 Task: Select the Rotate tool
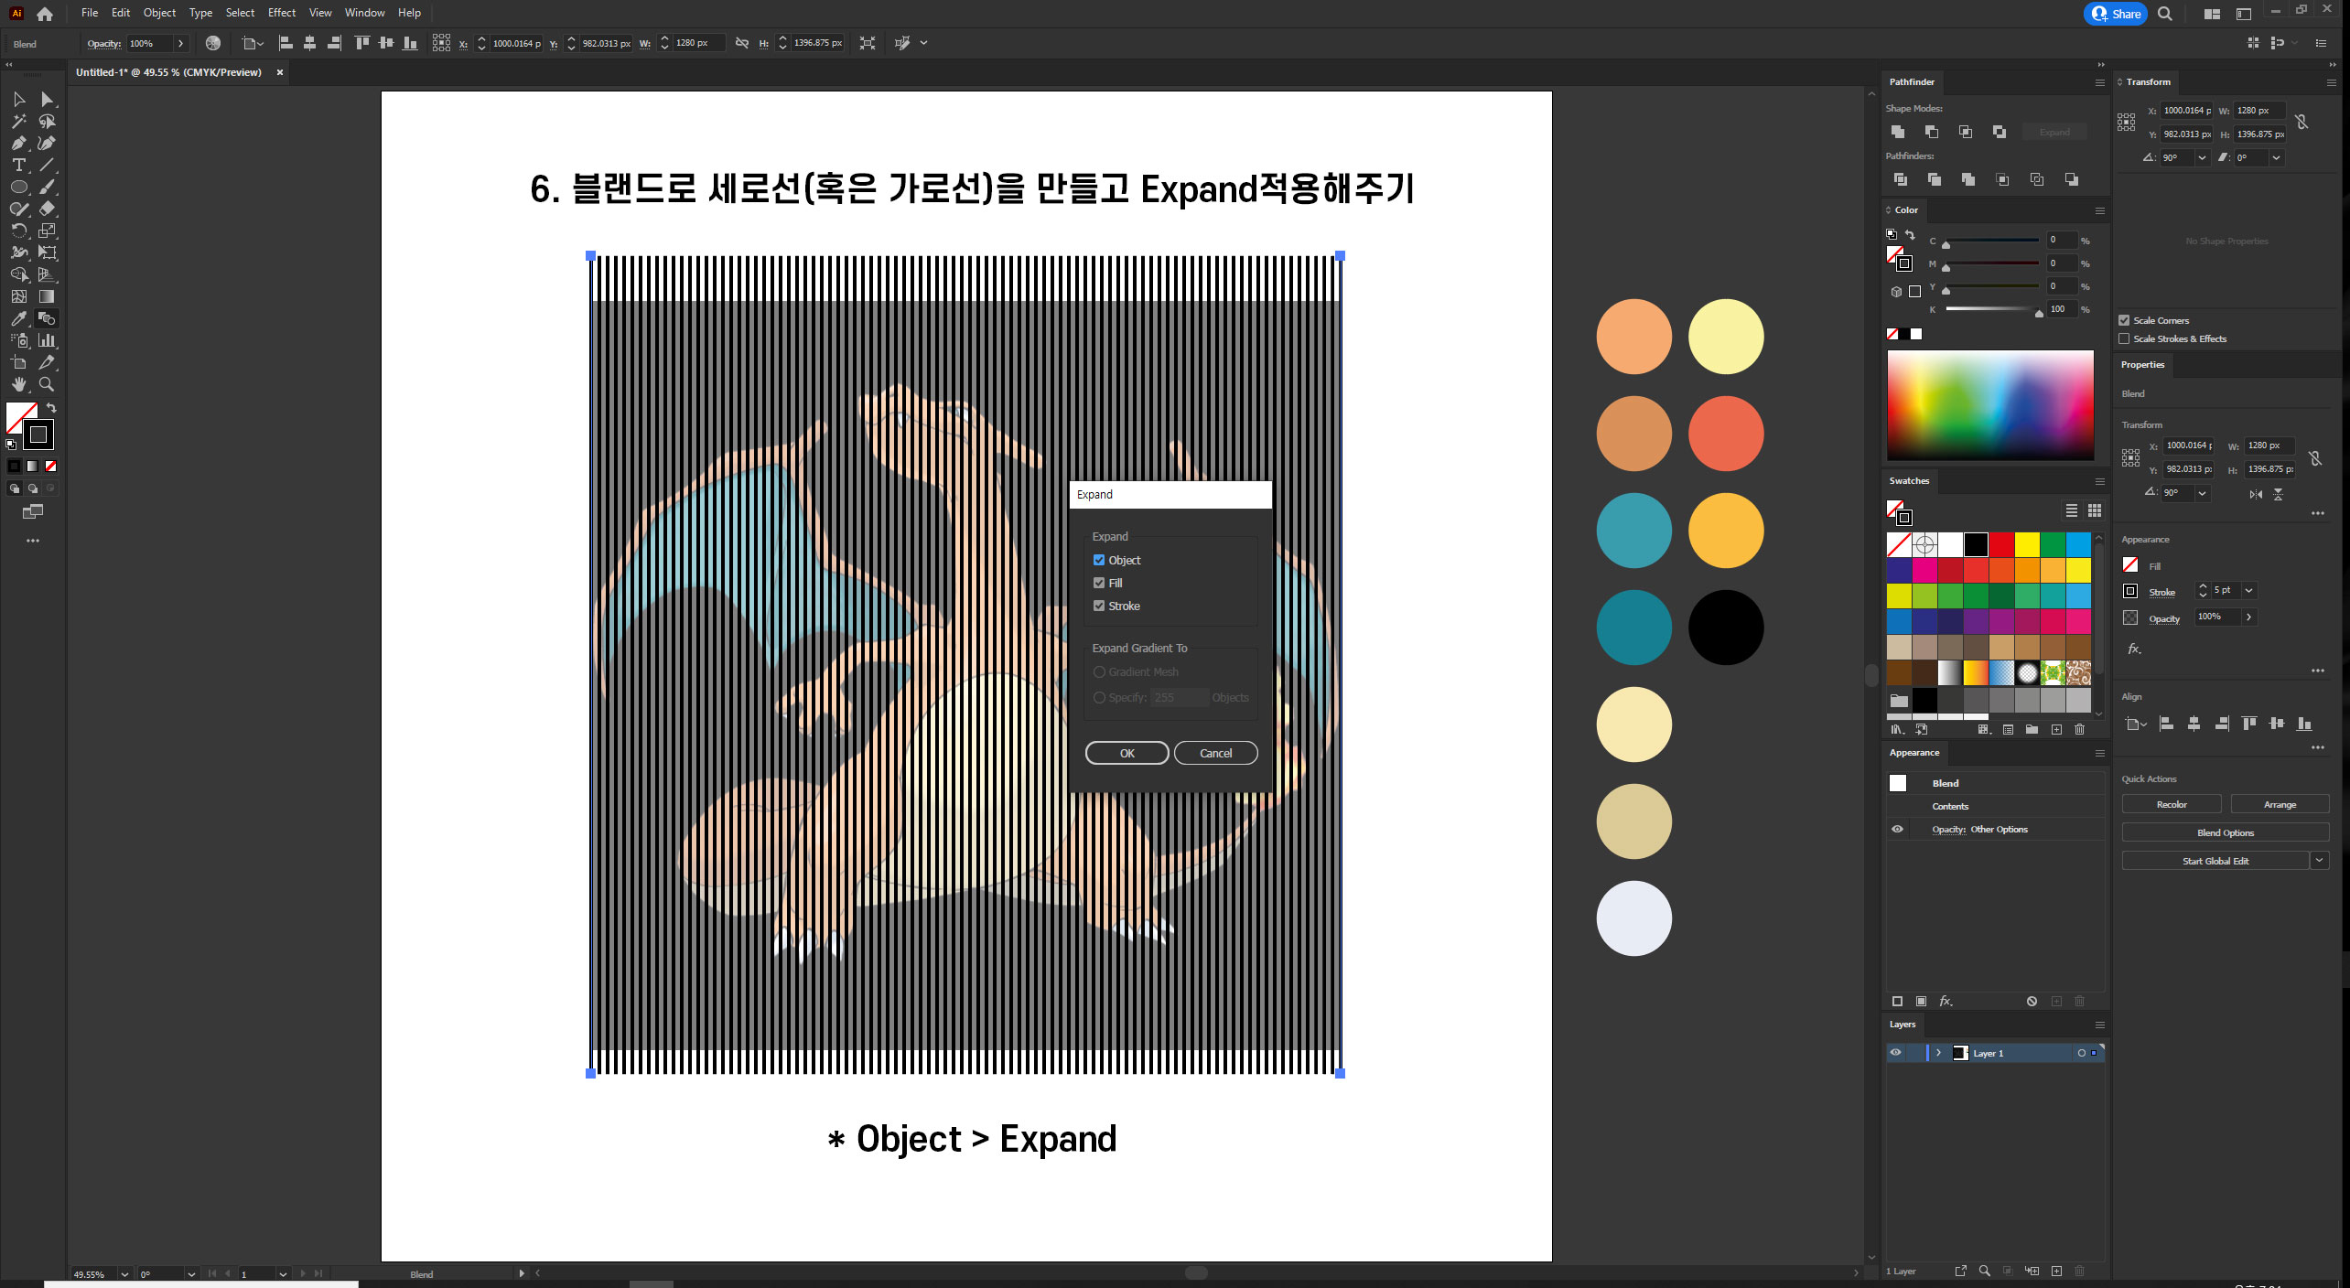click(18, 231)
